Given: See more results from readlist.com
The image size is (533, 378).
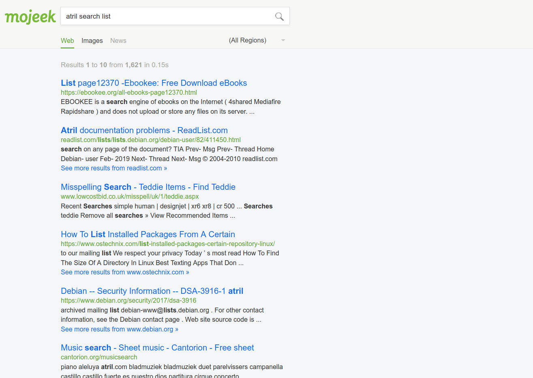Looking at the screenshot, I should 114,168.
